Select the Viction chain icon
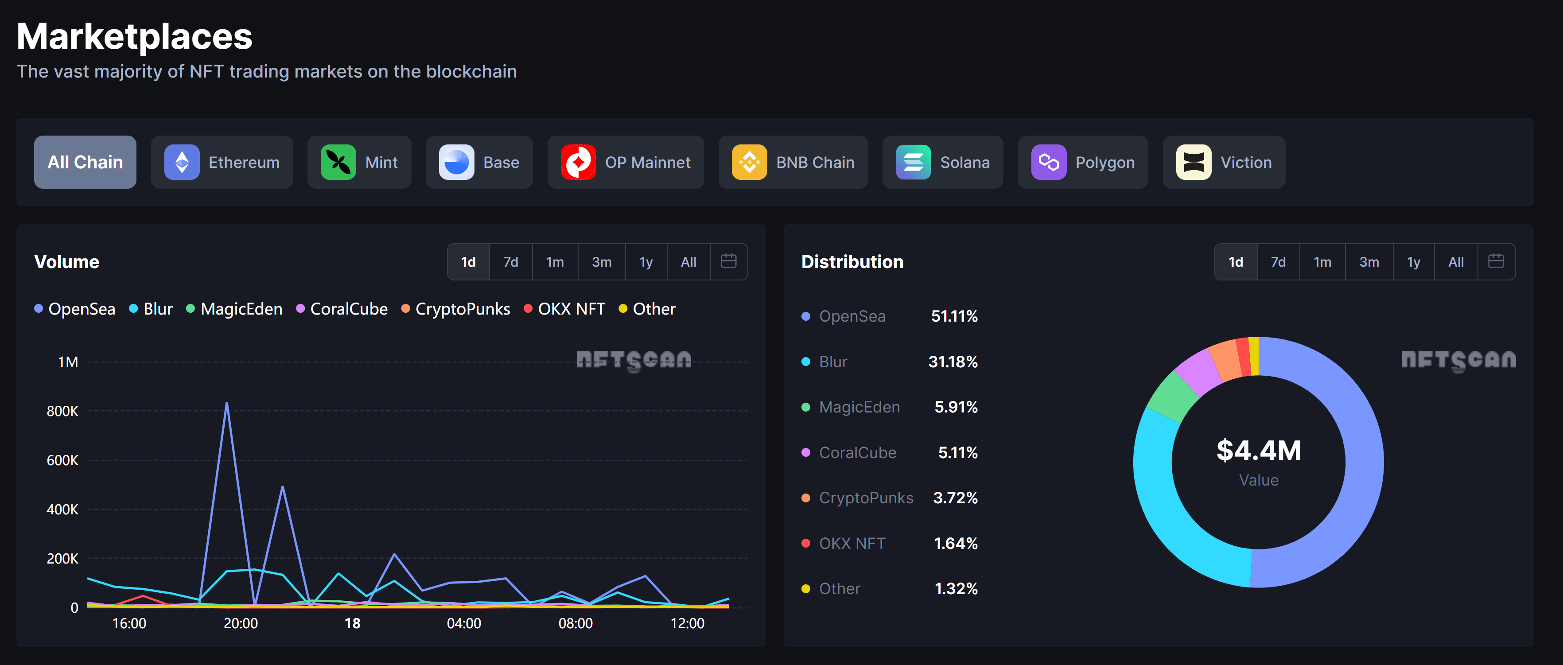The image size is (1563, 665). [x=1193, y=162]
